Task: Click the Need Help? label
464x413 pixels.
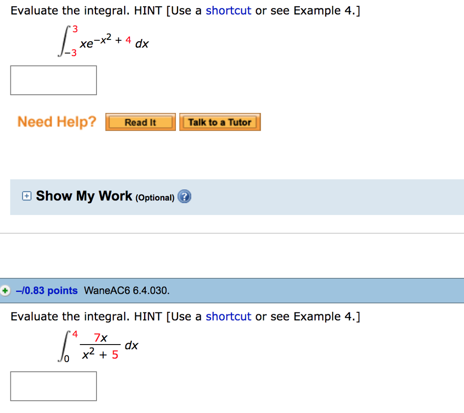Action: [x=57, y=121]
